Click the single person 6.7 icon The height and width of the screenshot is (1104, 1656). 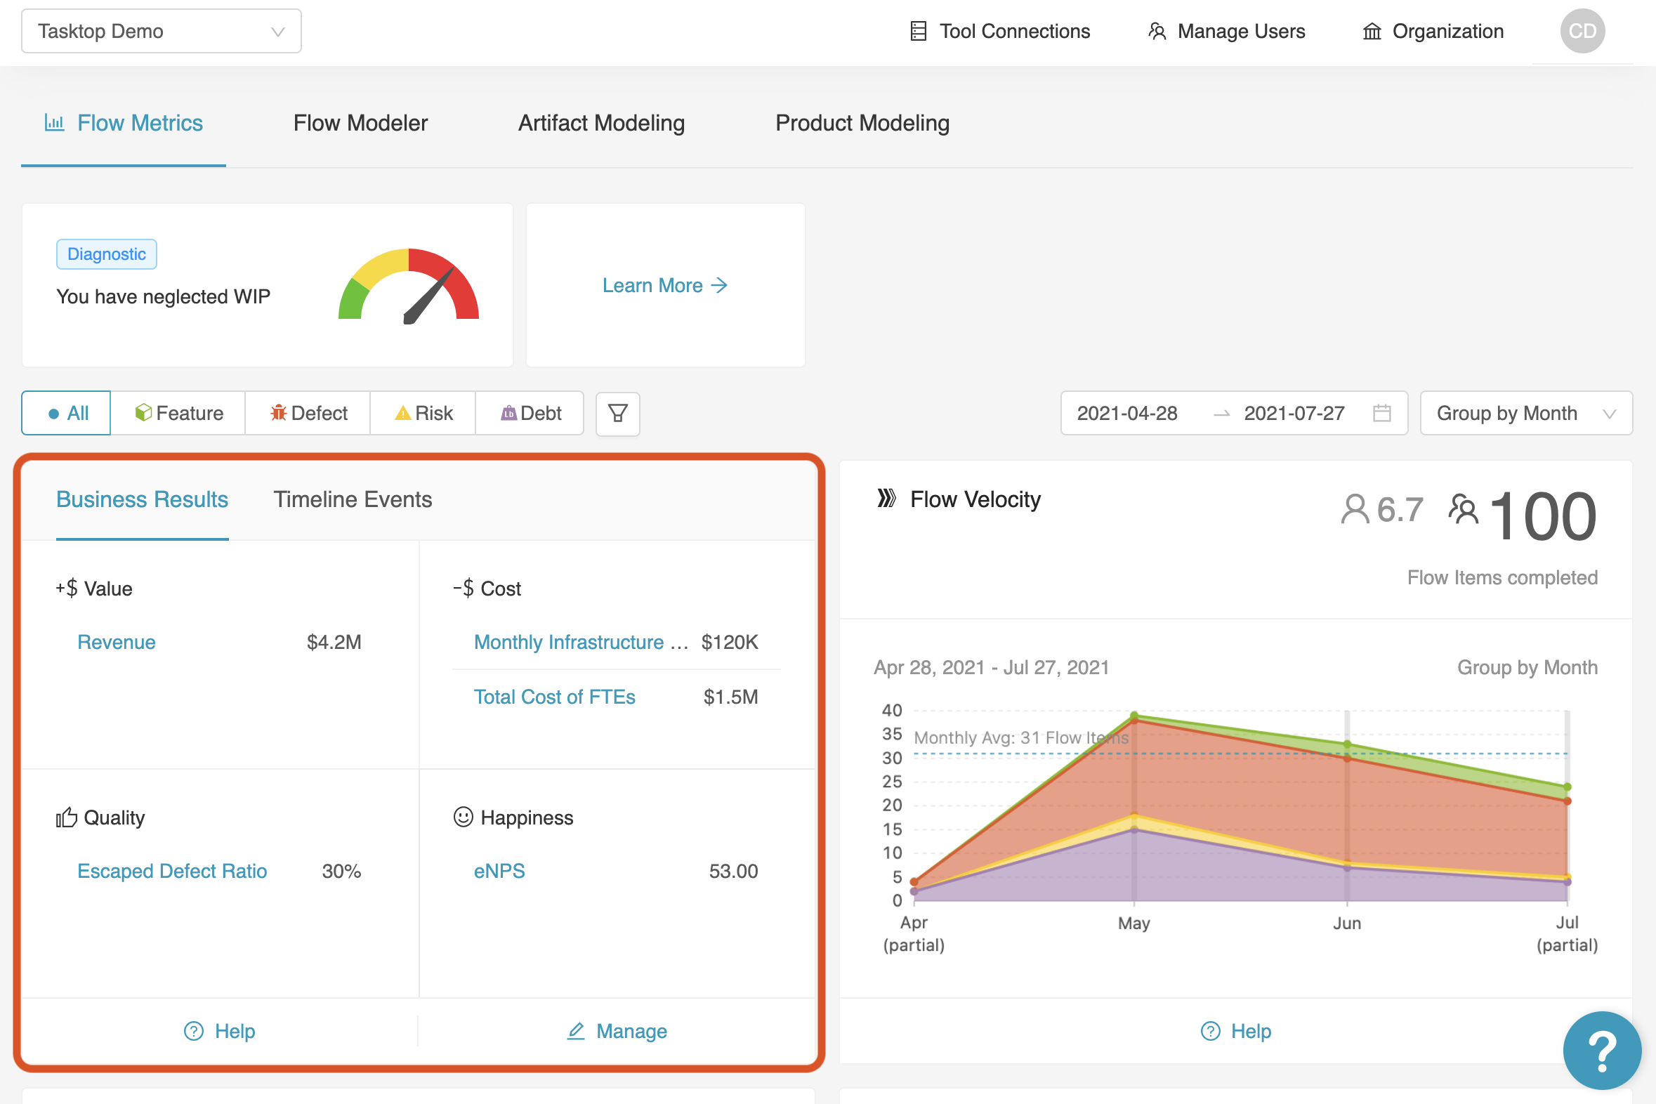tap(1354, 509)
